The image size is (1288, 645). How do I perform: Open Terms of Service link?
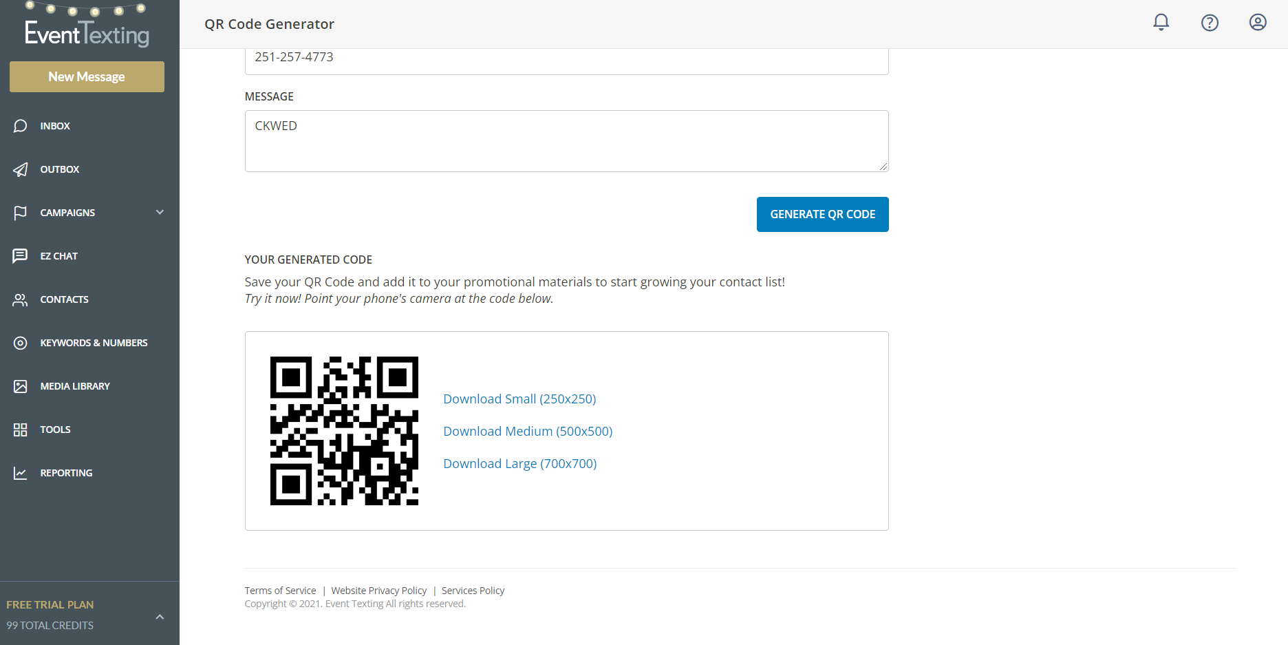click(281, 591)
